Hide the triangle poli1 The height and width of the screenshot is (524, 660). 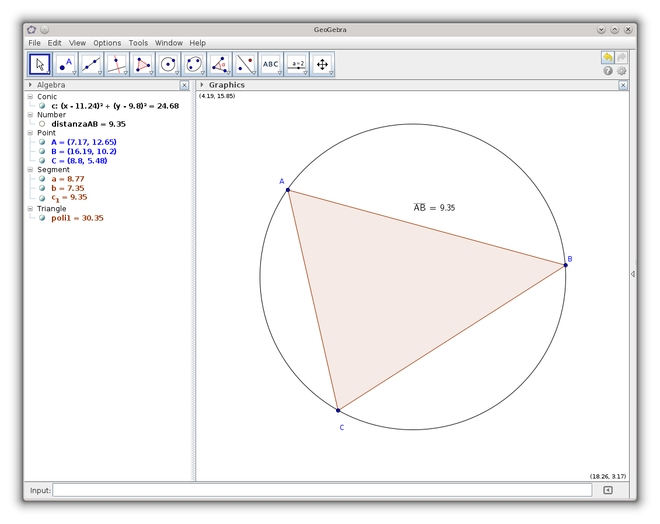coord(41,218)
